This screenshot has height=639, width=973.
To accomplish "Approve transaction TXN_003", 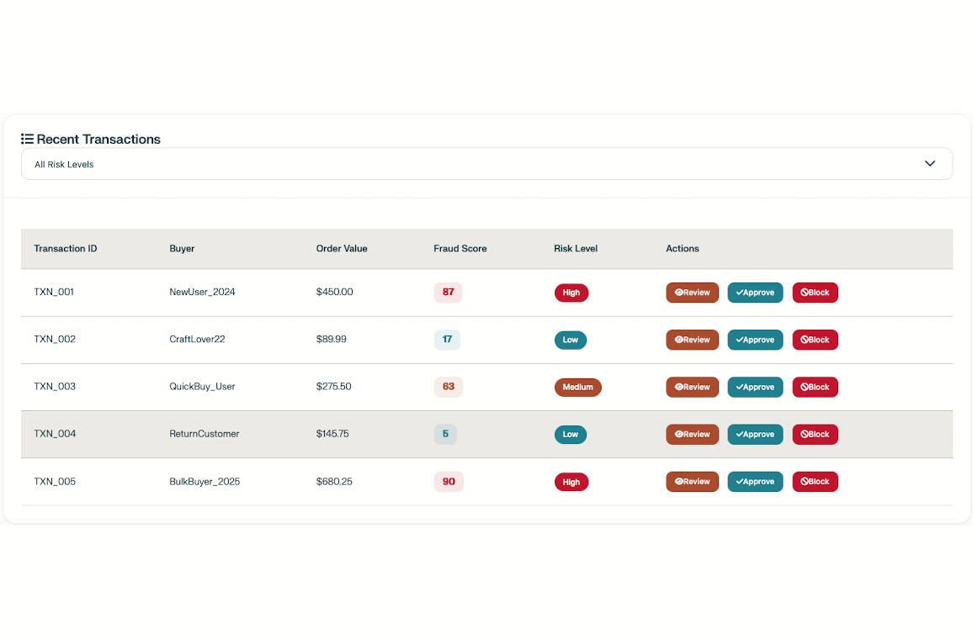I will pos(754,387).
